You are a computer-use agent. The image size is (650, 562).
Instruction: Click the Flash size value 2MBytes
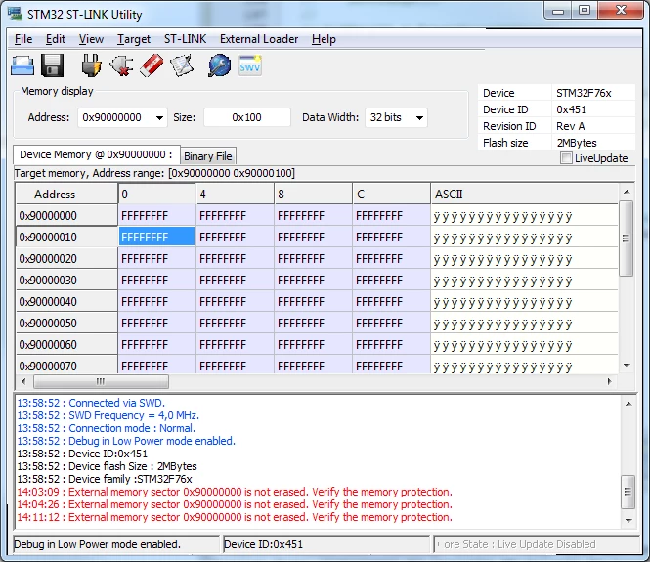(x=577, y=143)
